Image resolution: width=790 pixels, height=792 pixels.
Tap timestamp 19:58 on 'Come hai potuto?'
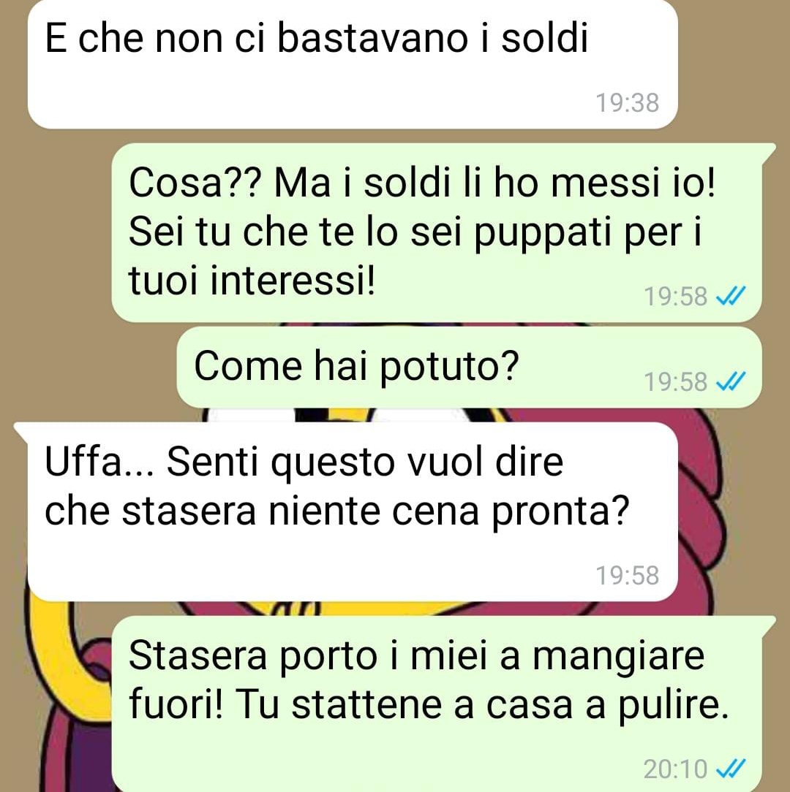coord(675,382)
